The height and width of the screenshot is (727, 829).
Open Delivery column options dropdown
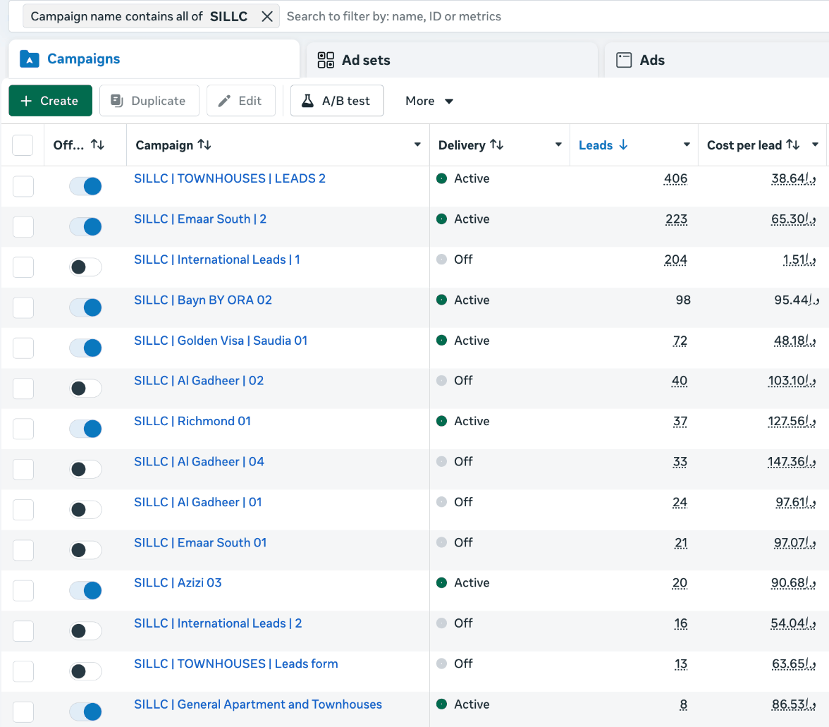[x=558, y=145]
